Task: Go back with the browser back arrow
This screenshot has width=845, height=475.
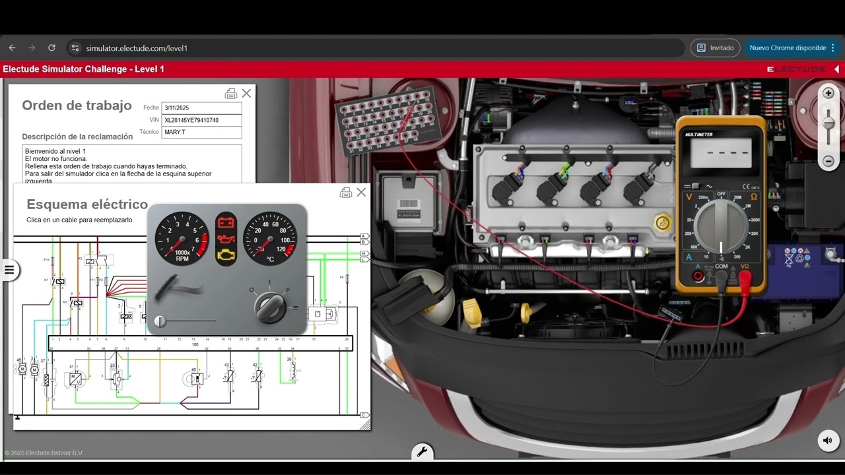Action: pos(12,47)
